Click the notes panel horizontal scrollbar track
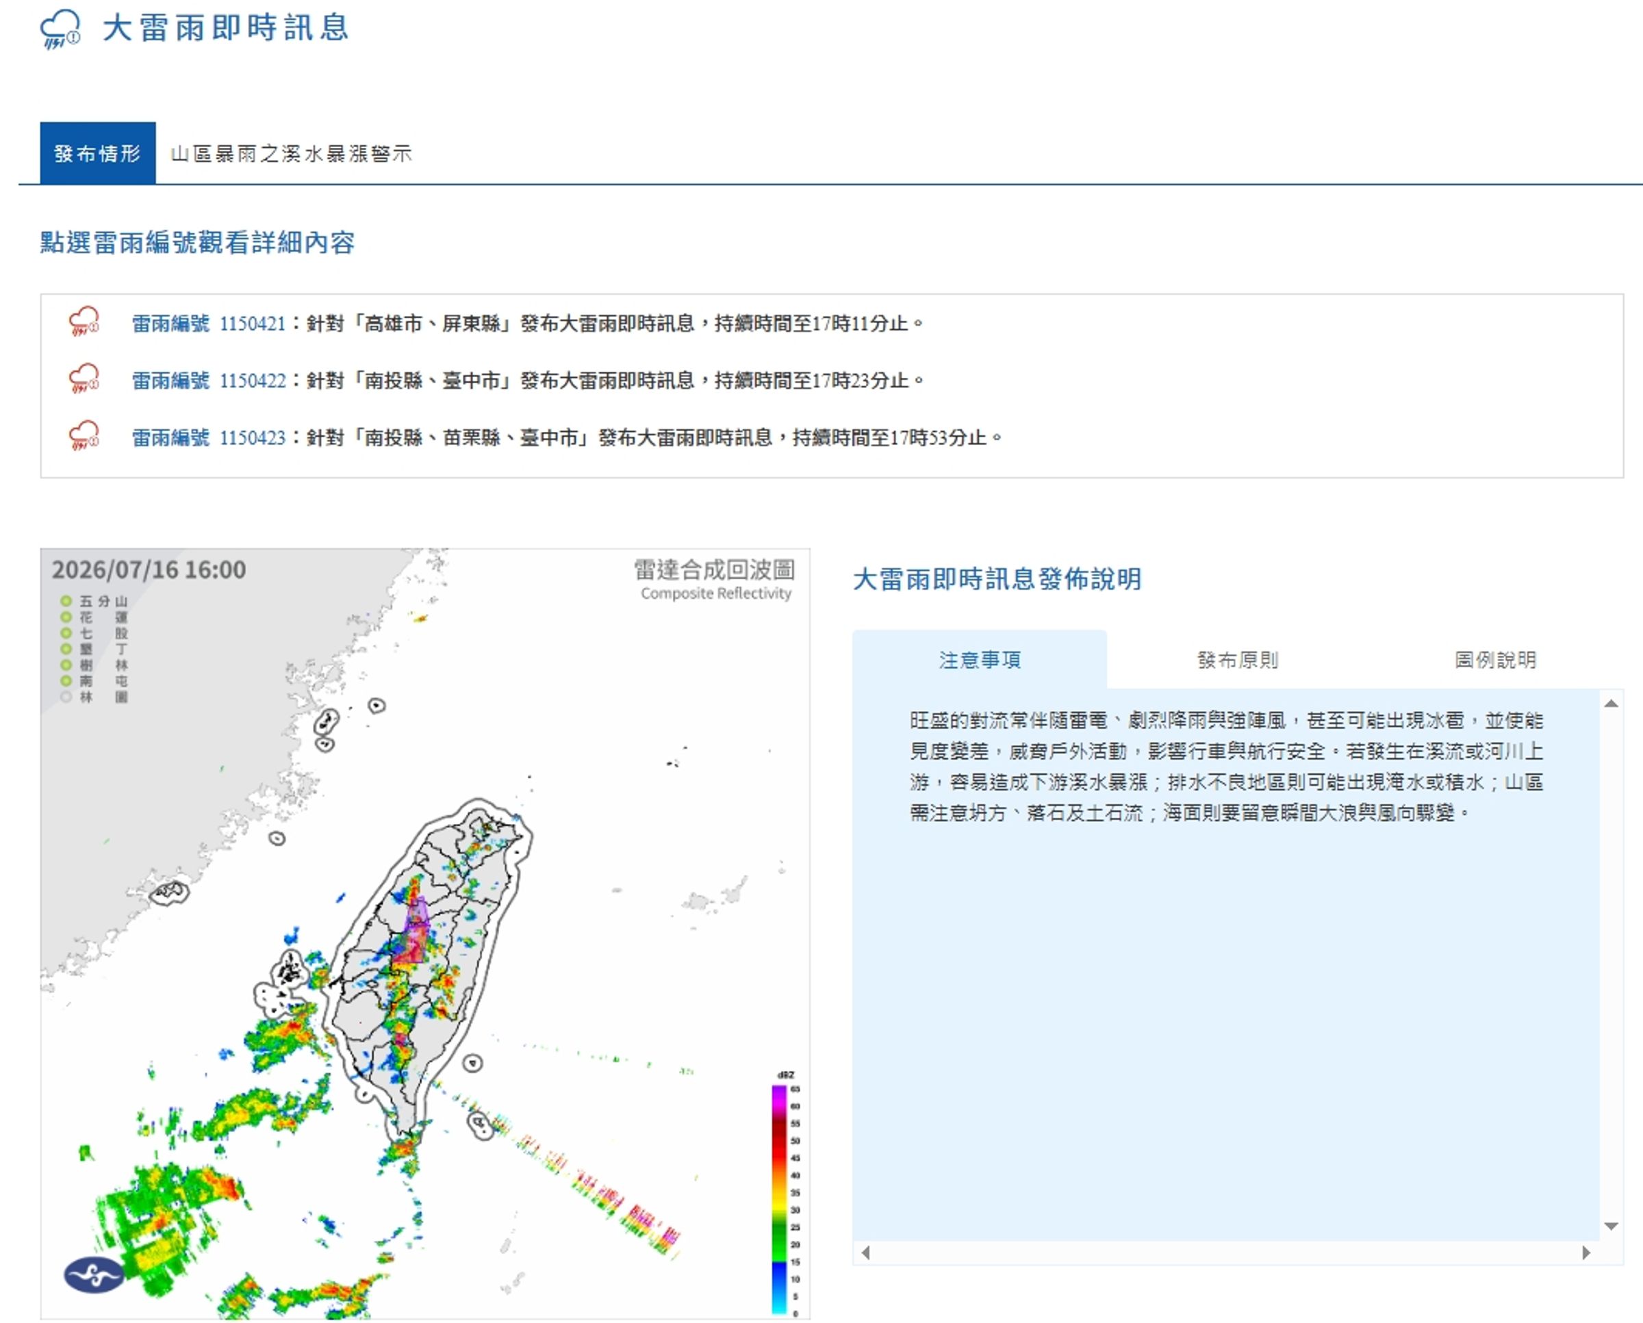The image size is (1643, 1323). point(1225,1253)
